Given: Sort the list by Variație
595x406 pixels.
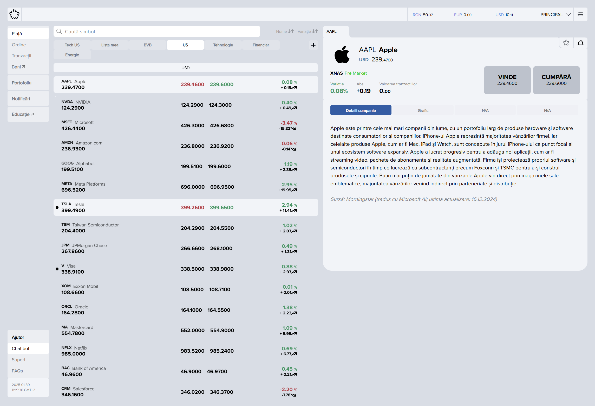Looking at the screenshot, I should click(x=308, y=31).
